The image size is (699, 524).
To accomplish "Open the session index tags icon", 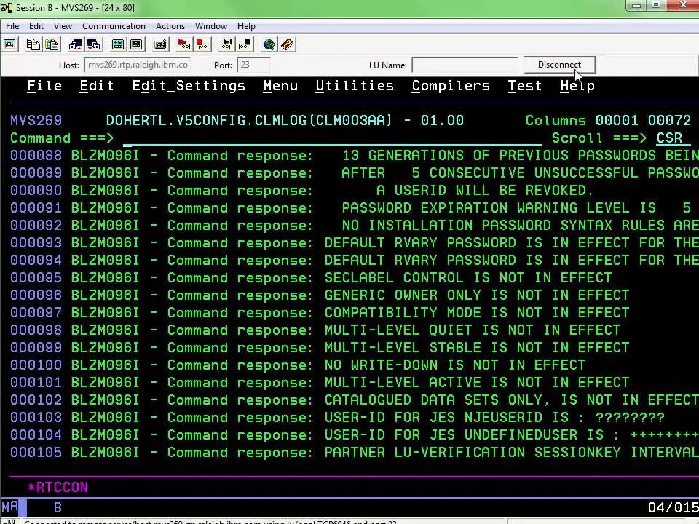I will pyautogui.click(x=287, y=44).
